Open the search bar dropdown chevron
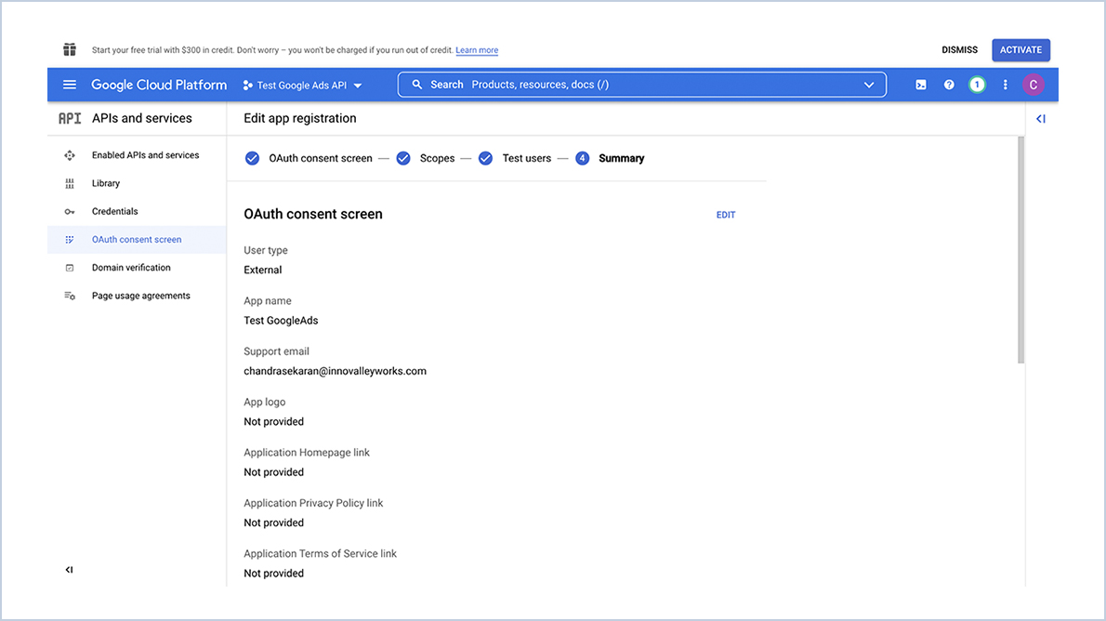The height and width of the screenshot is (621, 1106). coord(868,84)
